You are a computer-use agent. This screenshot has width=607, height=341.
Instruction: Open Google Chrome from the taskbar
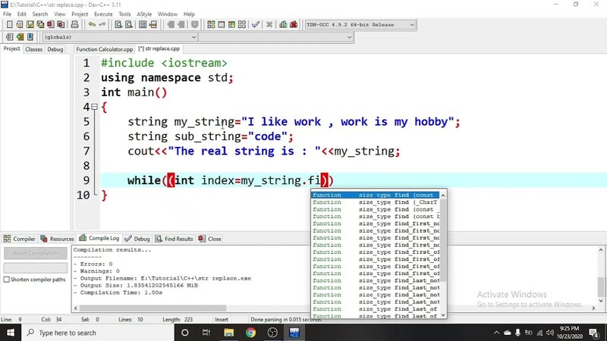(x=250, y=333)
